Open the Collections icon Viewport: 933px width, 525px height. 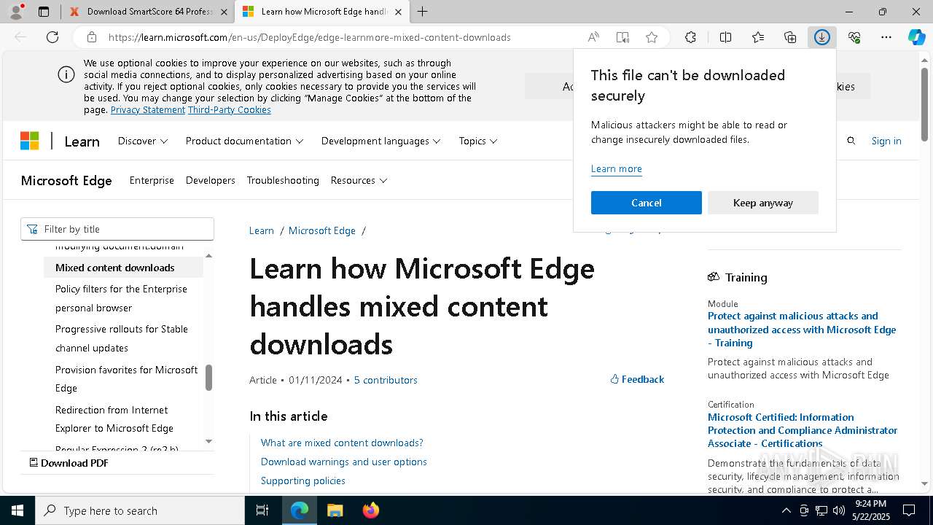click(790, 37)
